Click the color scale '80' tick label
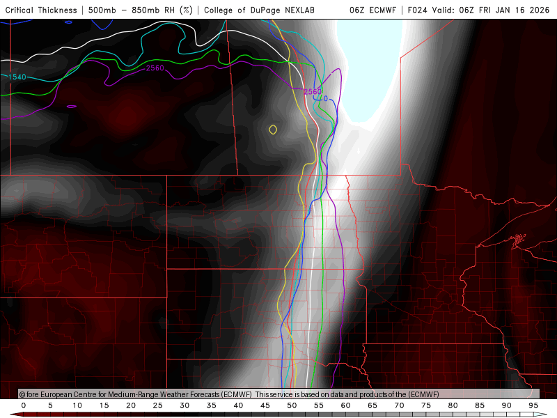 [453, 405]
